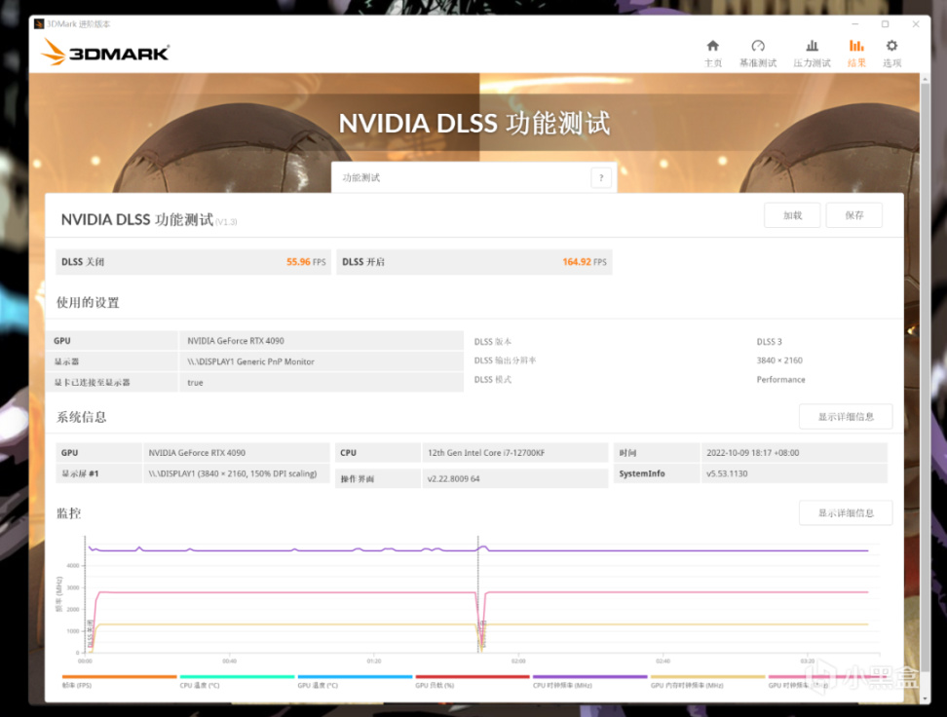Show detailed info for 监控 section
Image resolution: width=947 pixels, height=717 pixels.
846,512
